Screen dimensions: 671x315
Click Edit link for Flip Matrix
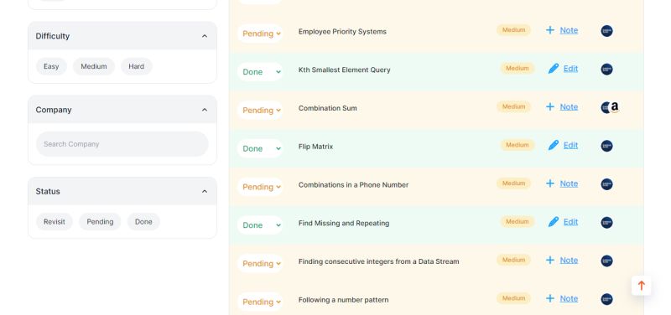click(570, 145)
